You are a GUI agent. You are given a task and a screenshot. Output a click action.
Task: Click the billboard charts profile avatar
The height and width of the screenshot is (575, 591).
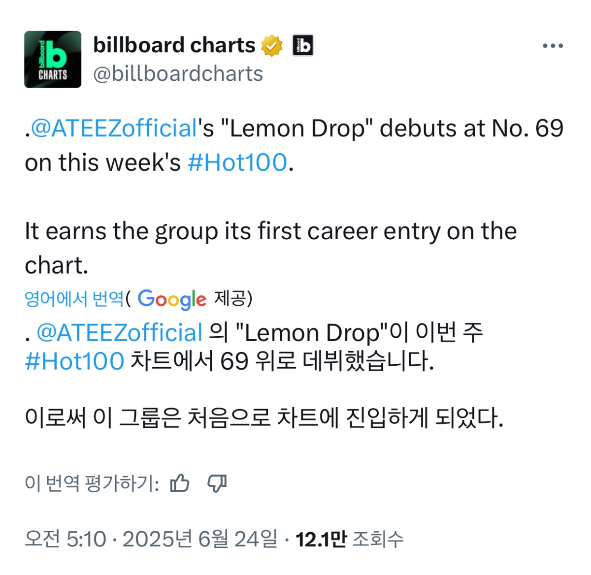(x=53, y=60)
